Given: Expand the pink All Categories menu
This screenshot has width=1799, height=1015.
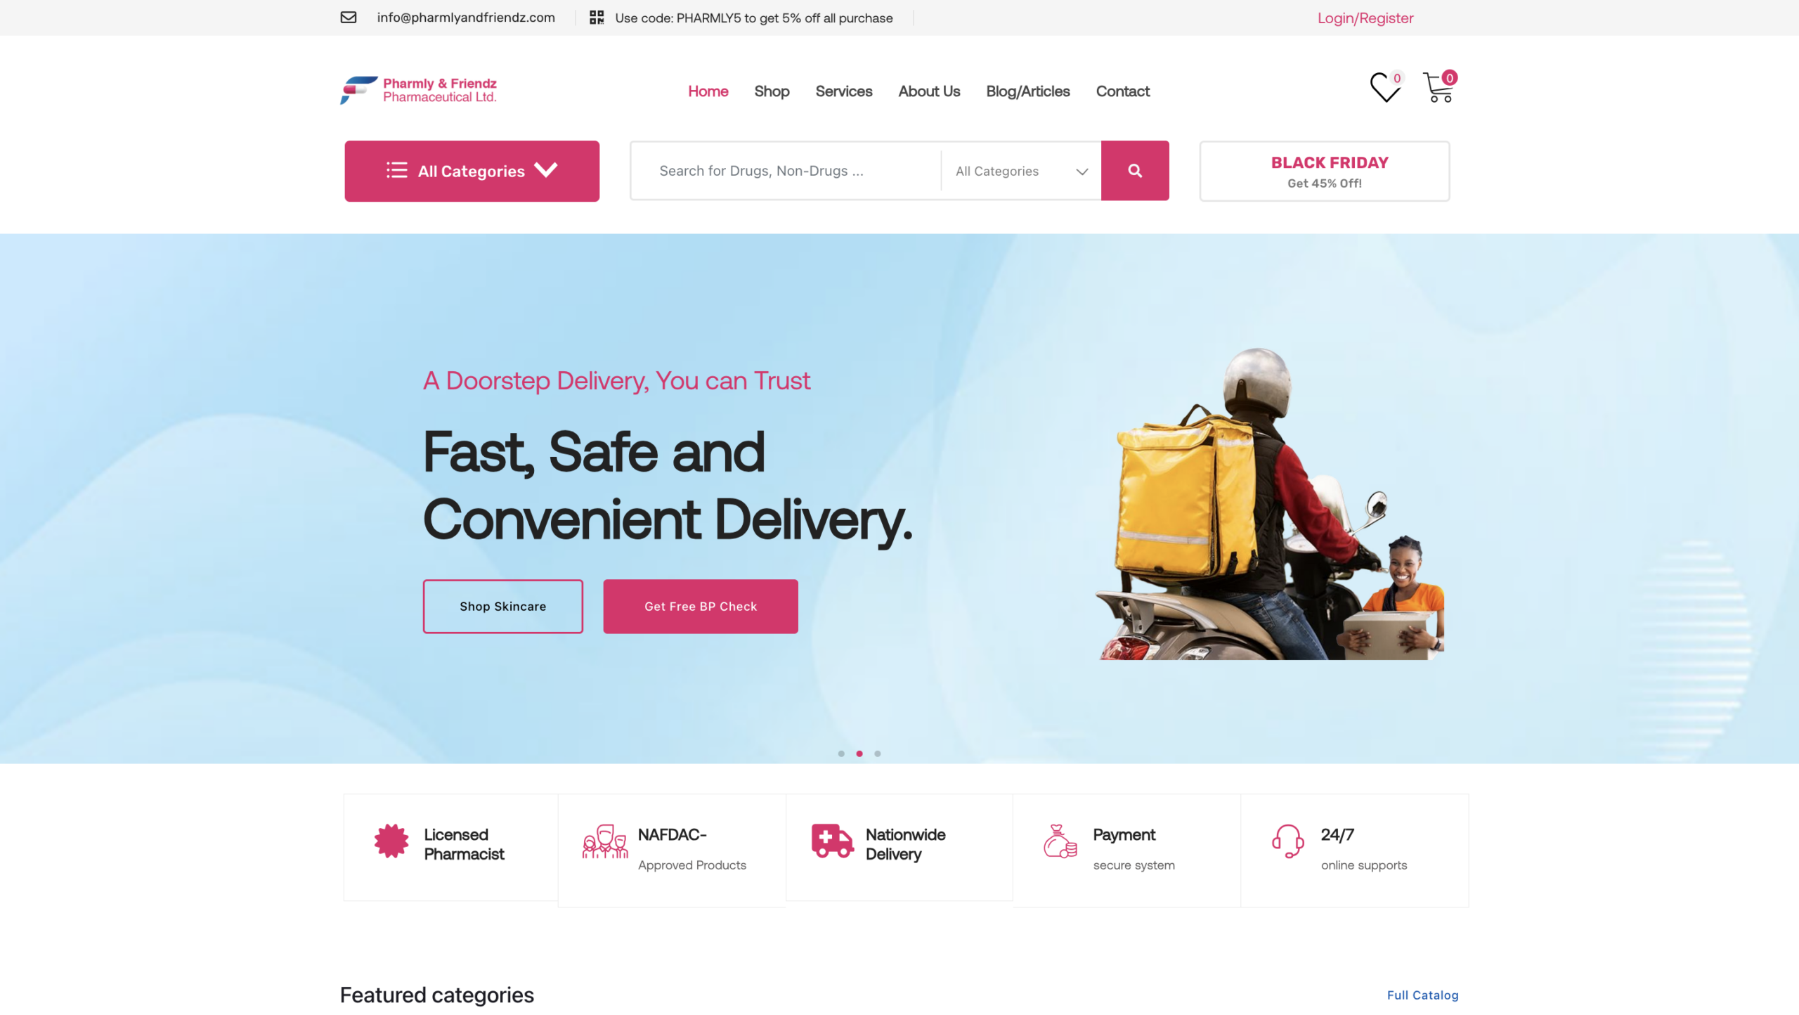Looking at the screenshot, I should tap(472, 171).
